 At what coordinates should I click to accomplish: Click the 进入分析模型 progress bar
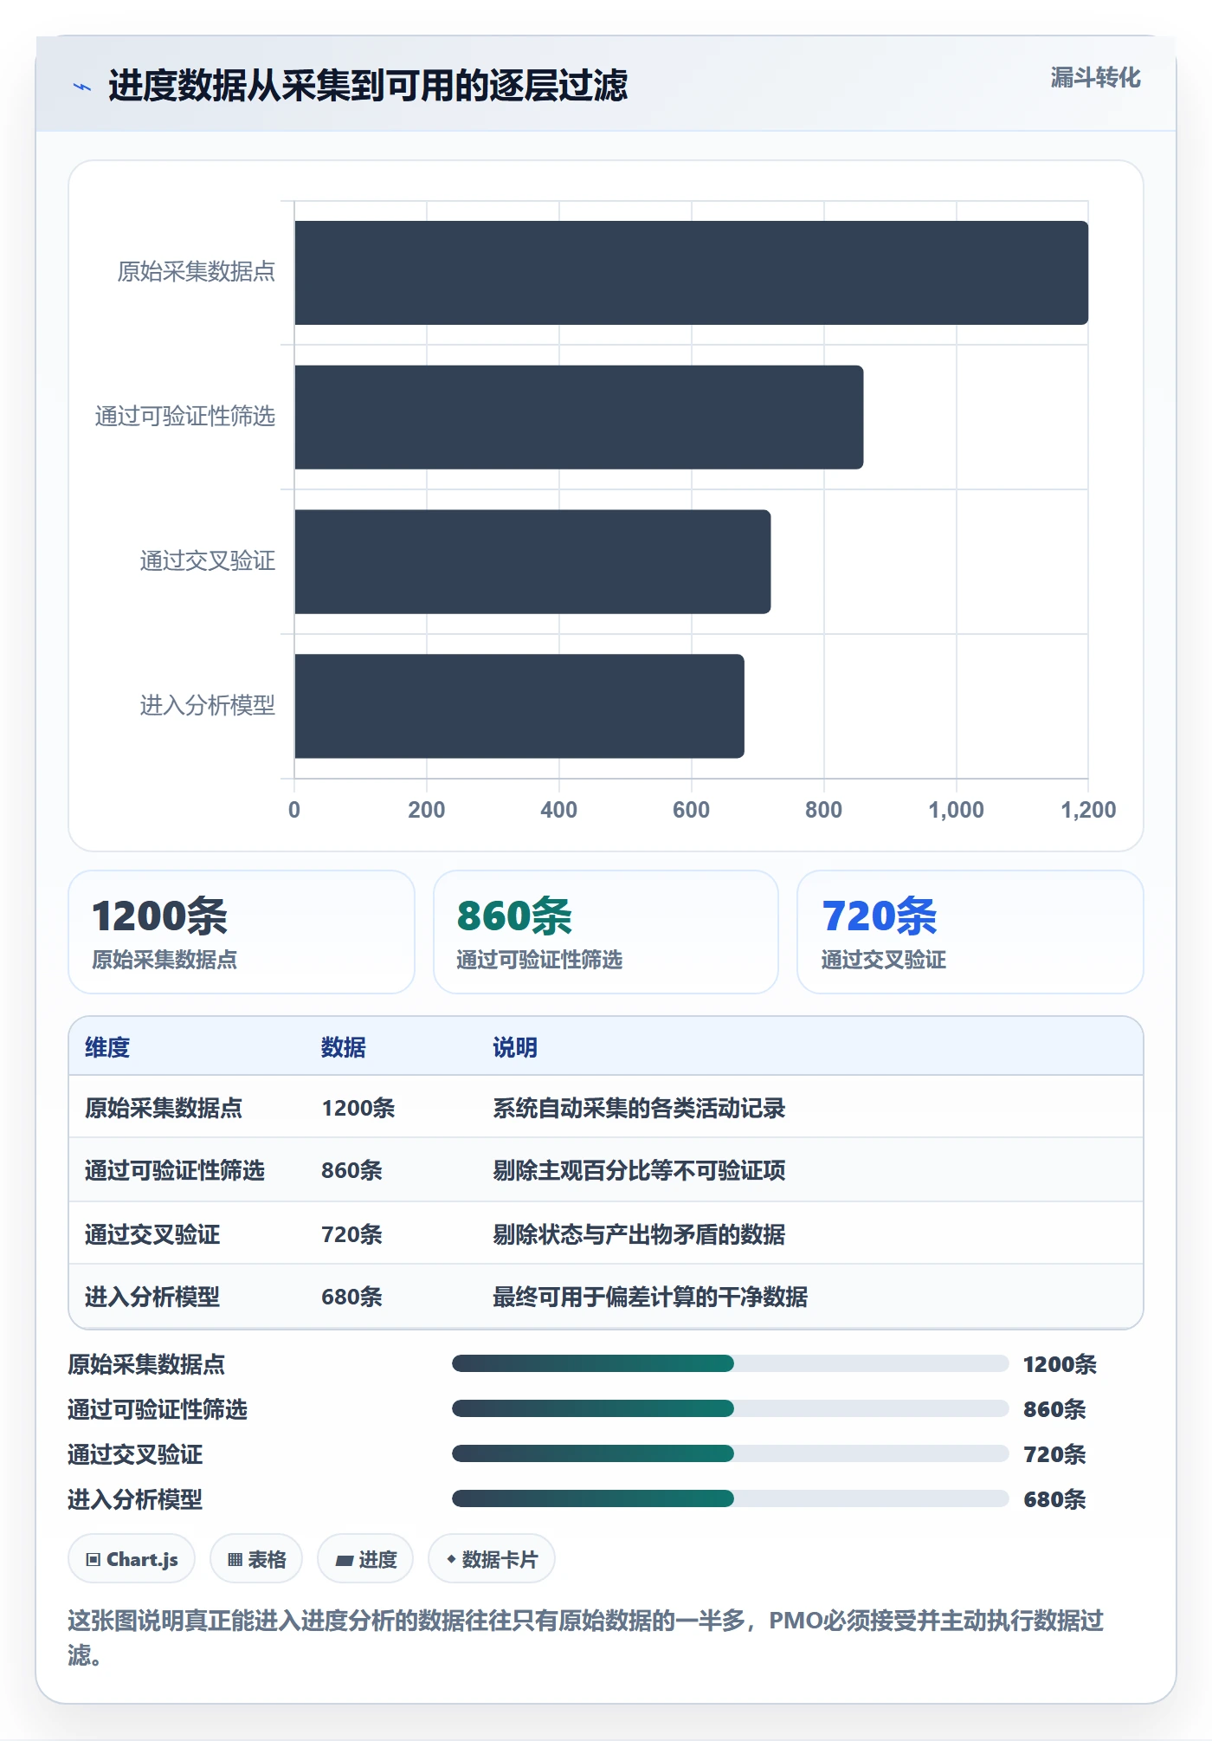tap(730, 1498)
